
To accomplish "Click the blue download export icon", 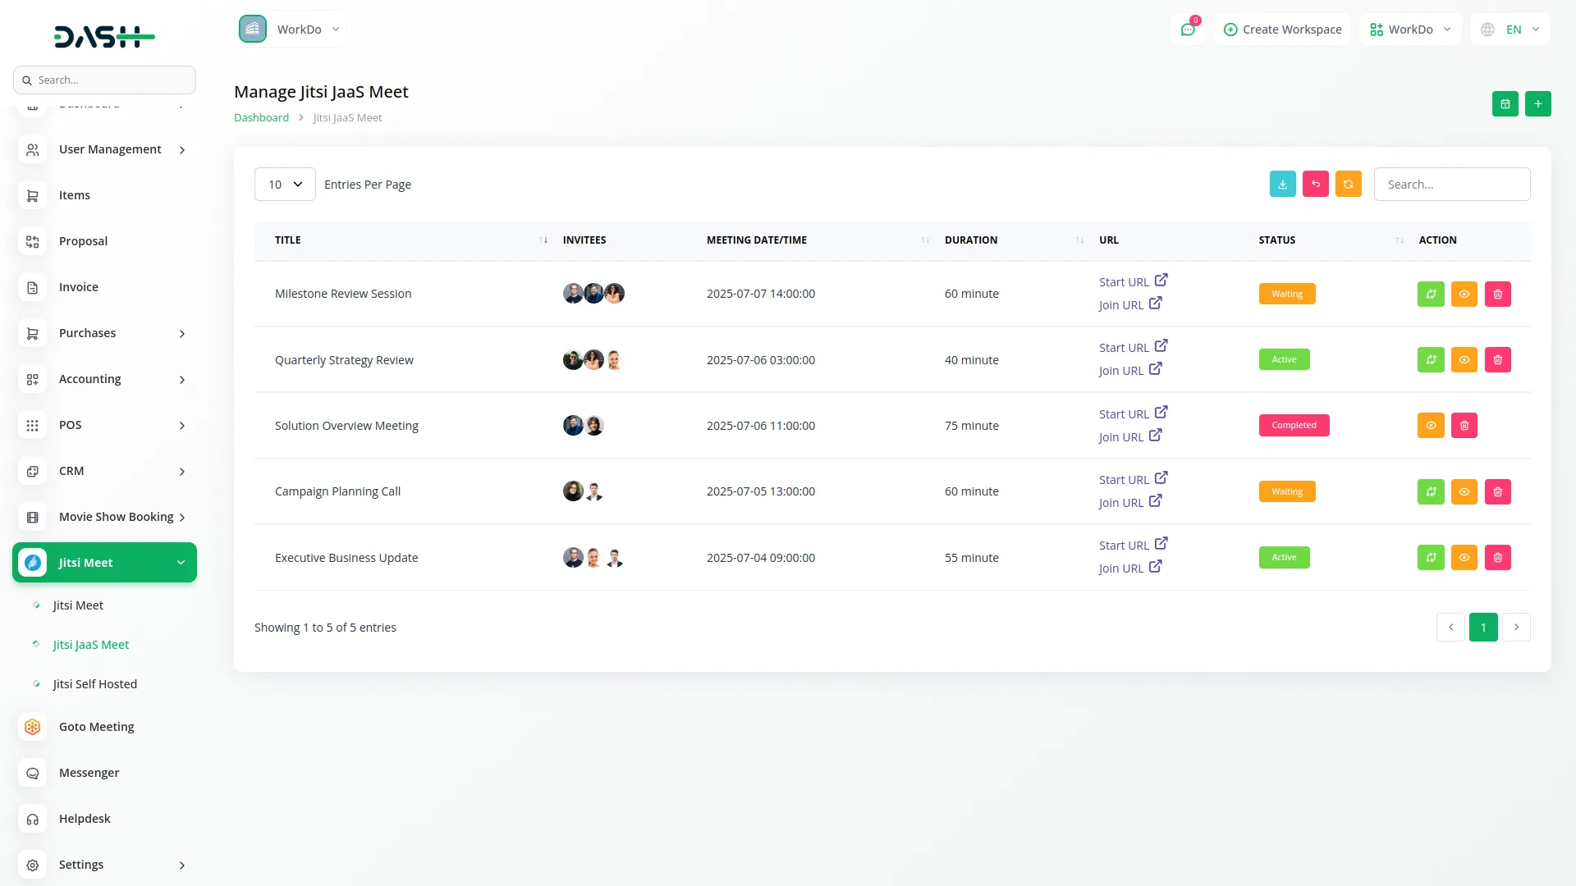I will click(1282, 184).
